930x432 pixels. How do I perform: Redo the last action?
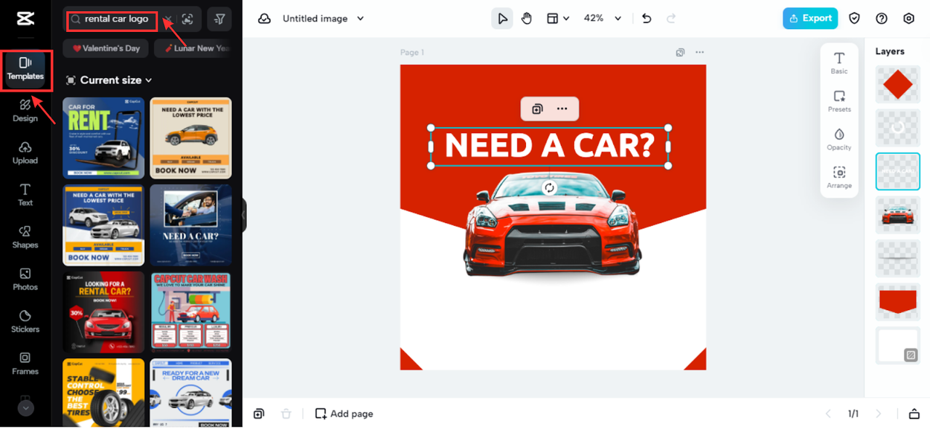[x=671, y=19]
